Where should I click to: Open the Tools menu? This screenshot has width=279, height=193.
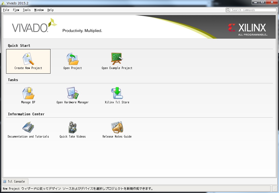[27, 10]
